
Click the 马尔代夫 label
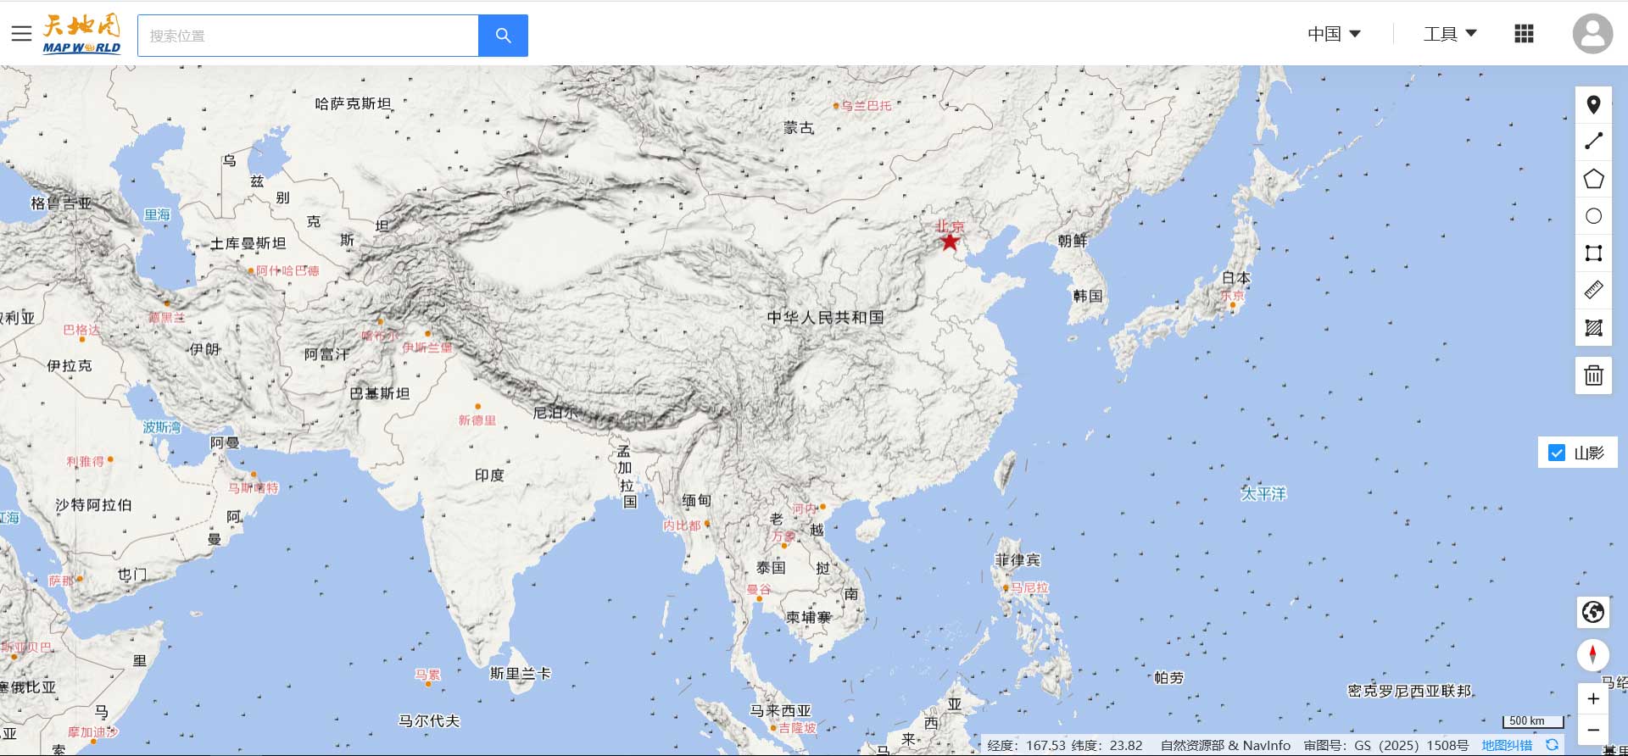point(429,721)
